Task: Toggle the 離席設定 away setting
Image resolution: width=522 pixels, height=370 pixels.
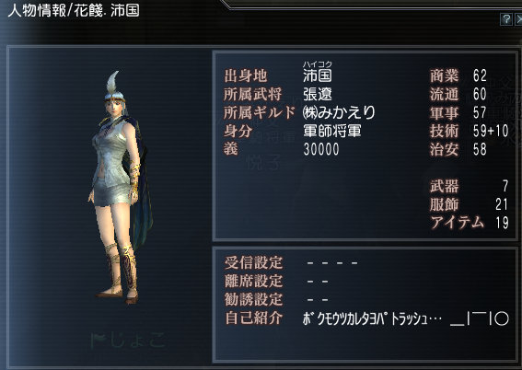Action: (x=318, y=282)
